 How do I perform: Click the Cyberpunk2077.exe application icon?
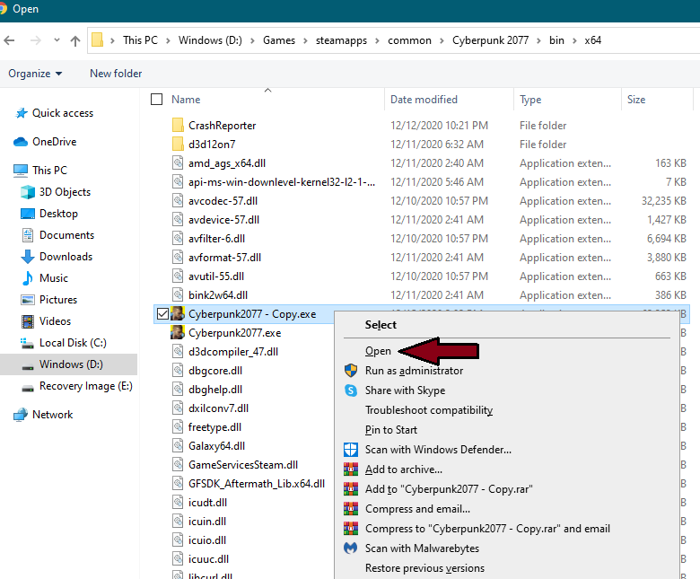178,333
